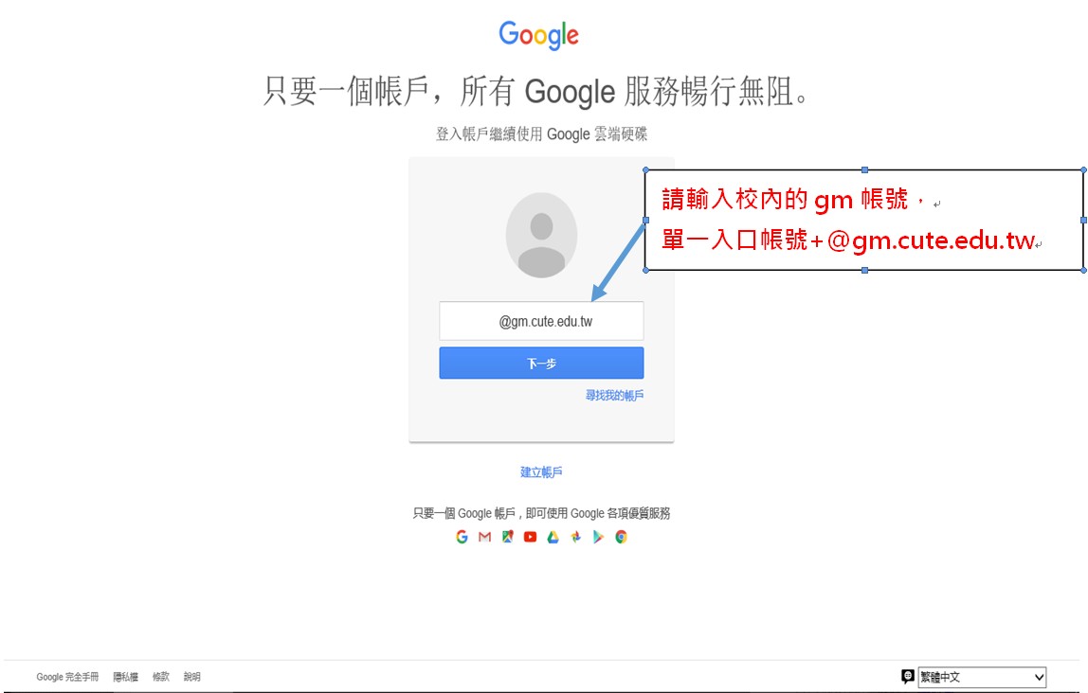Click the gray profile avatar image

(541, 235)
